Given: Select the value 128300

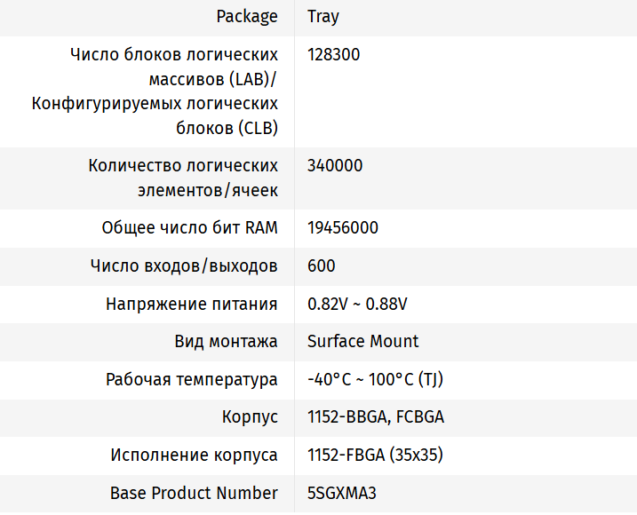Looking at the screenshot, I should 334,55.
